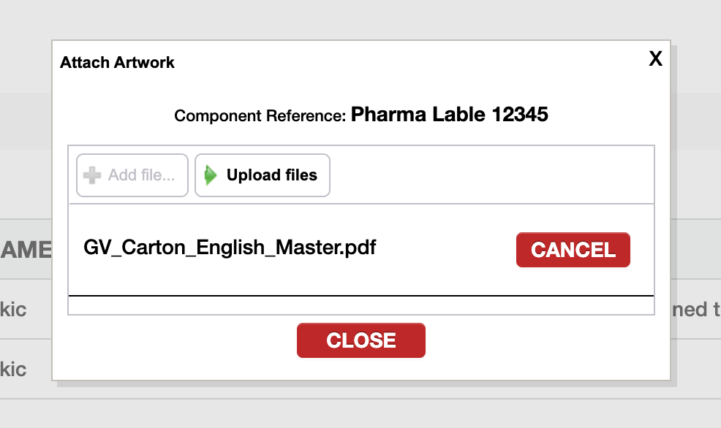The image size is (721, 428).
Task: Select the second 'kic' row in background table
Action: 13,369
